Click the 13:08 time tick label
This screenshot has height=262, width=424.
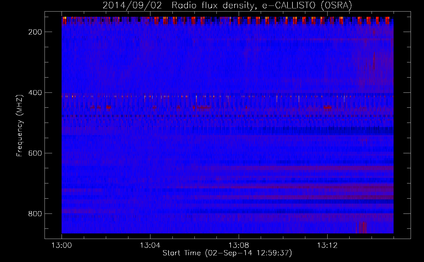click(x=239, y=245)
